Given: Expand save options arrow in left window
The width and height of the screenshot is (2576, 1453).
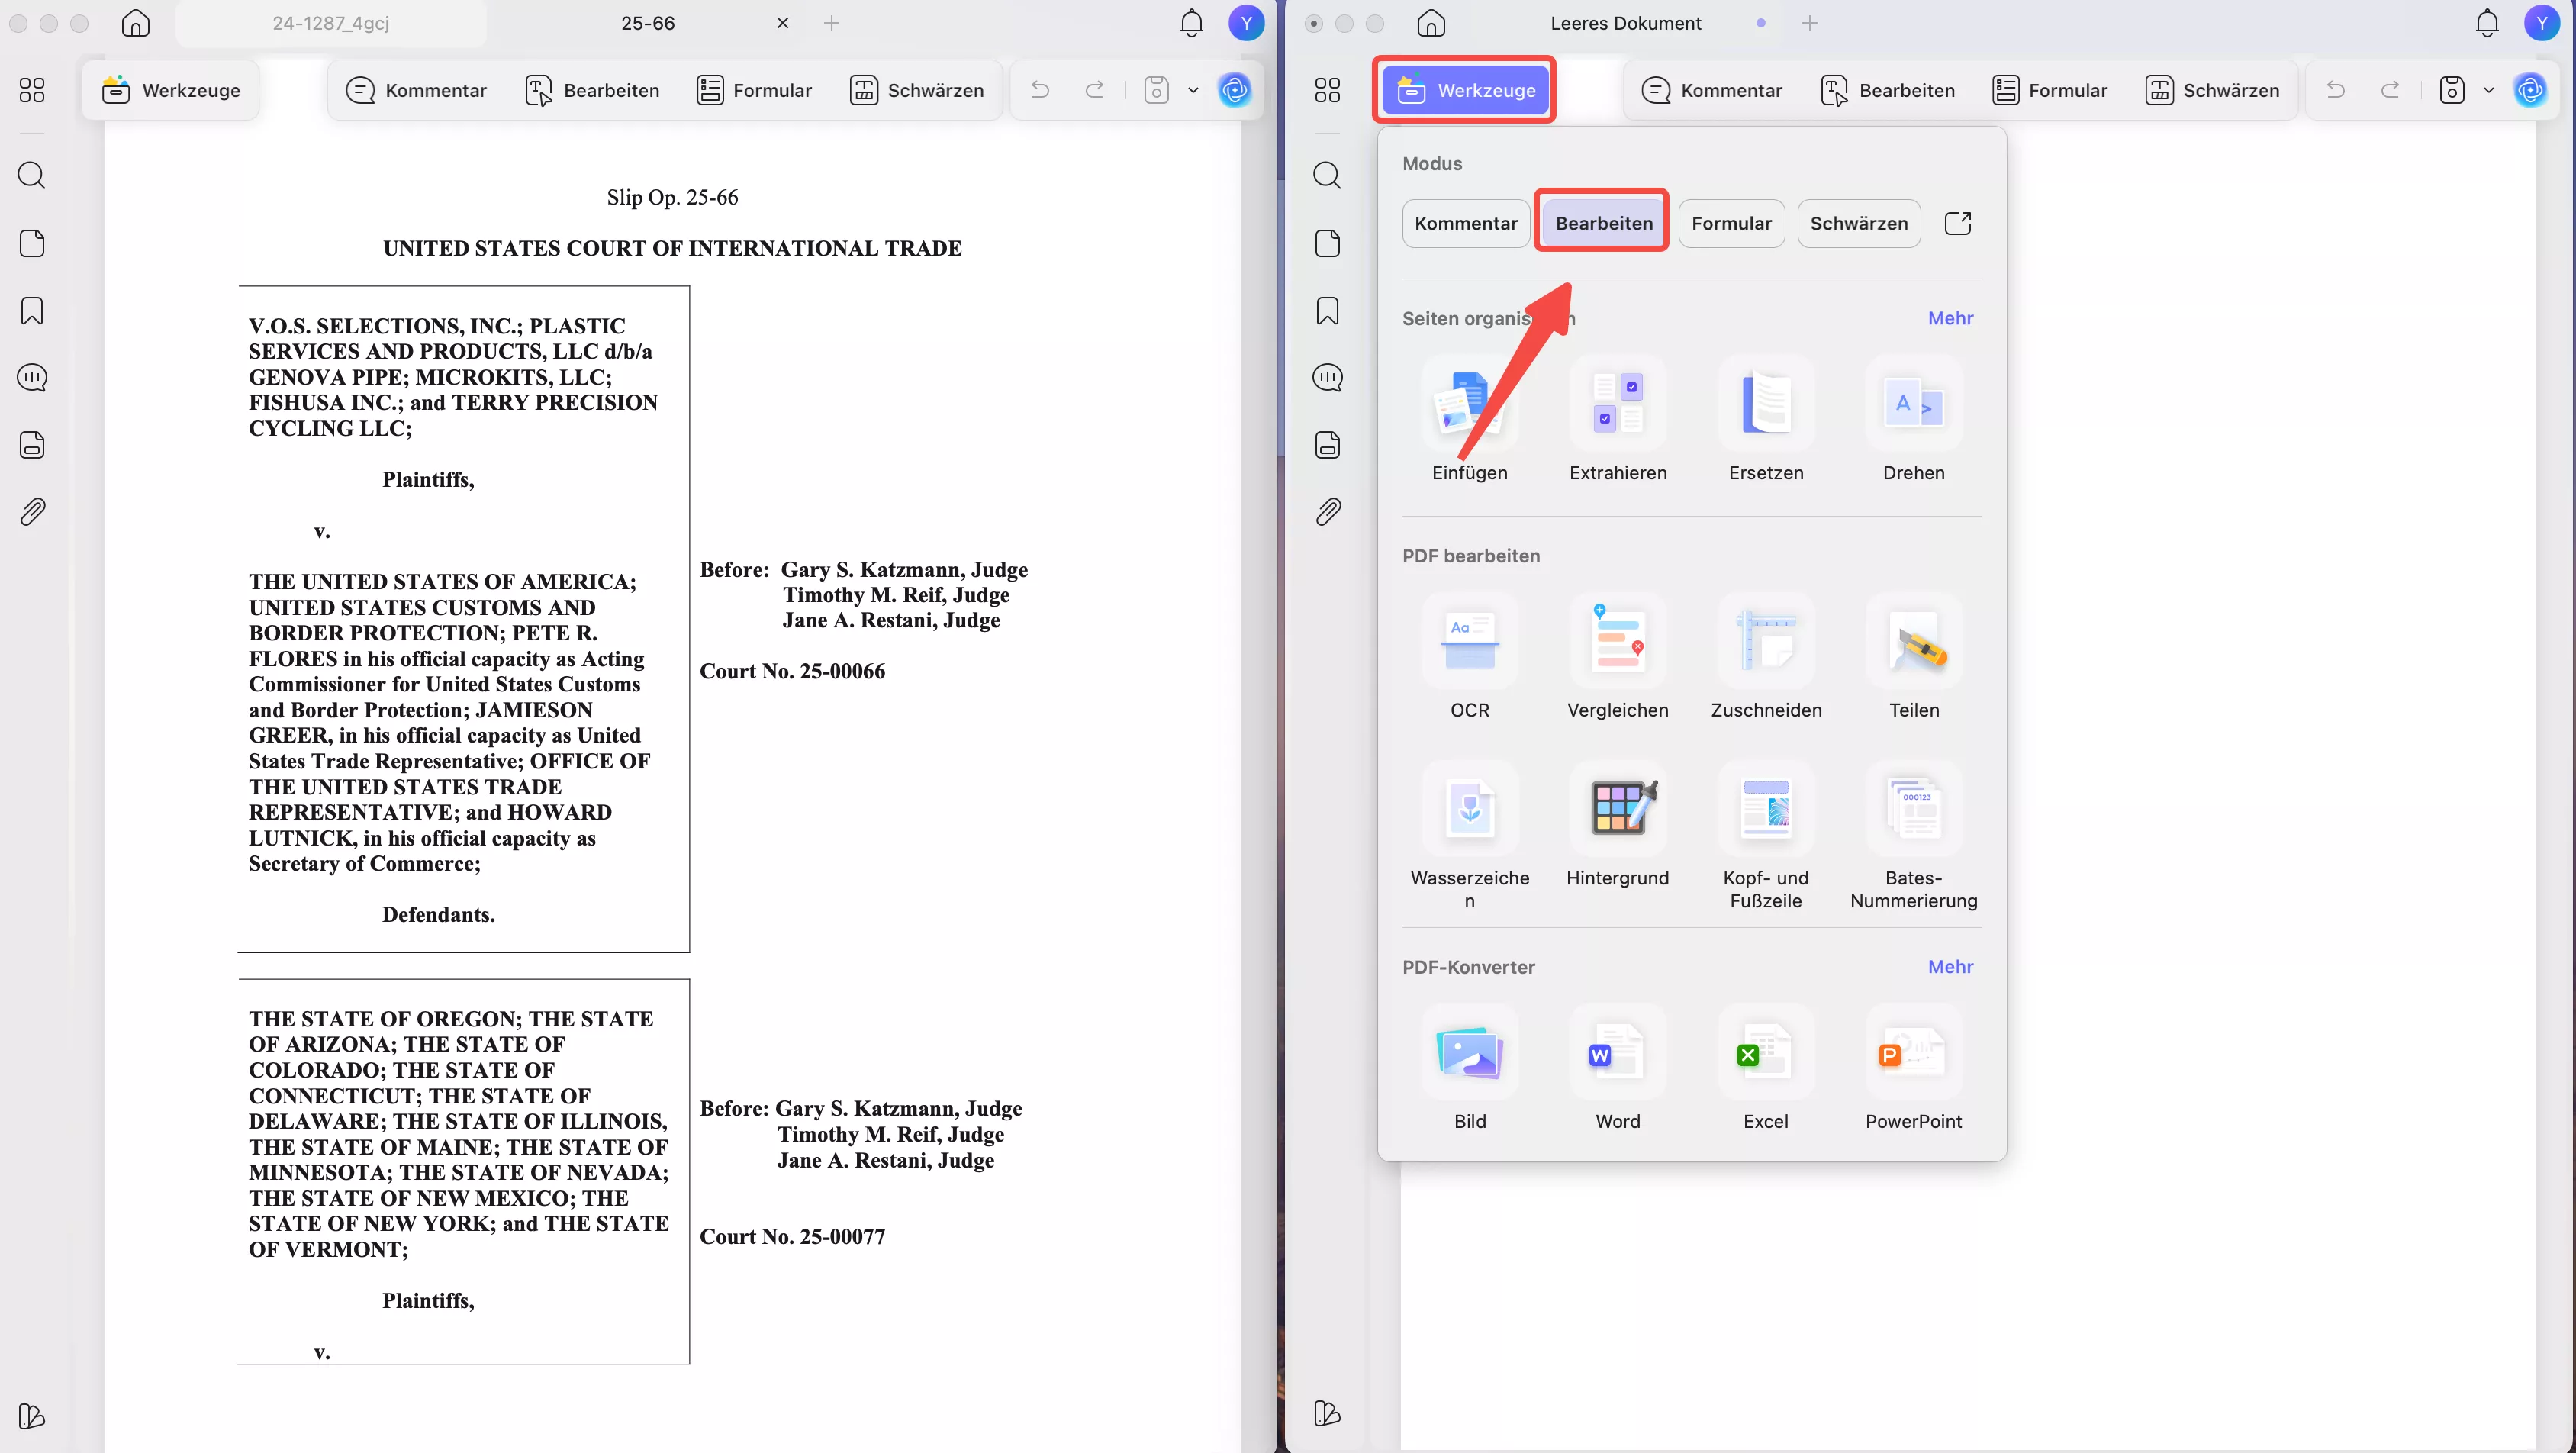Looking at the screenshot, I should pos(1193,90).
